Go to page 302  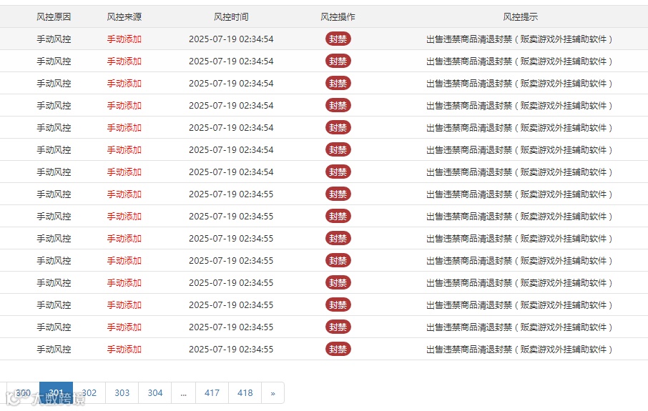(x=89, y=392)
